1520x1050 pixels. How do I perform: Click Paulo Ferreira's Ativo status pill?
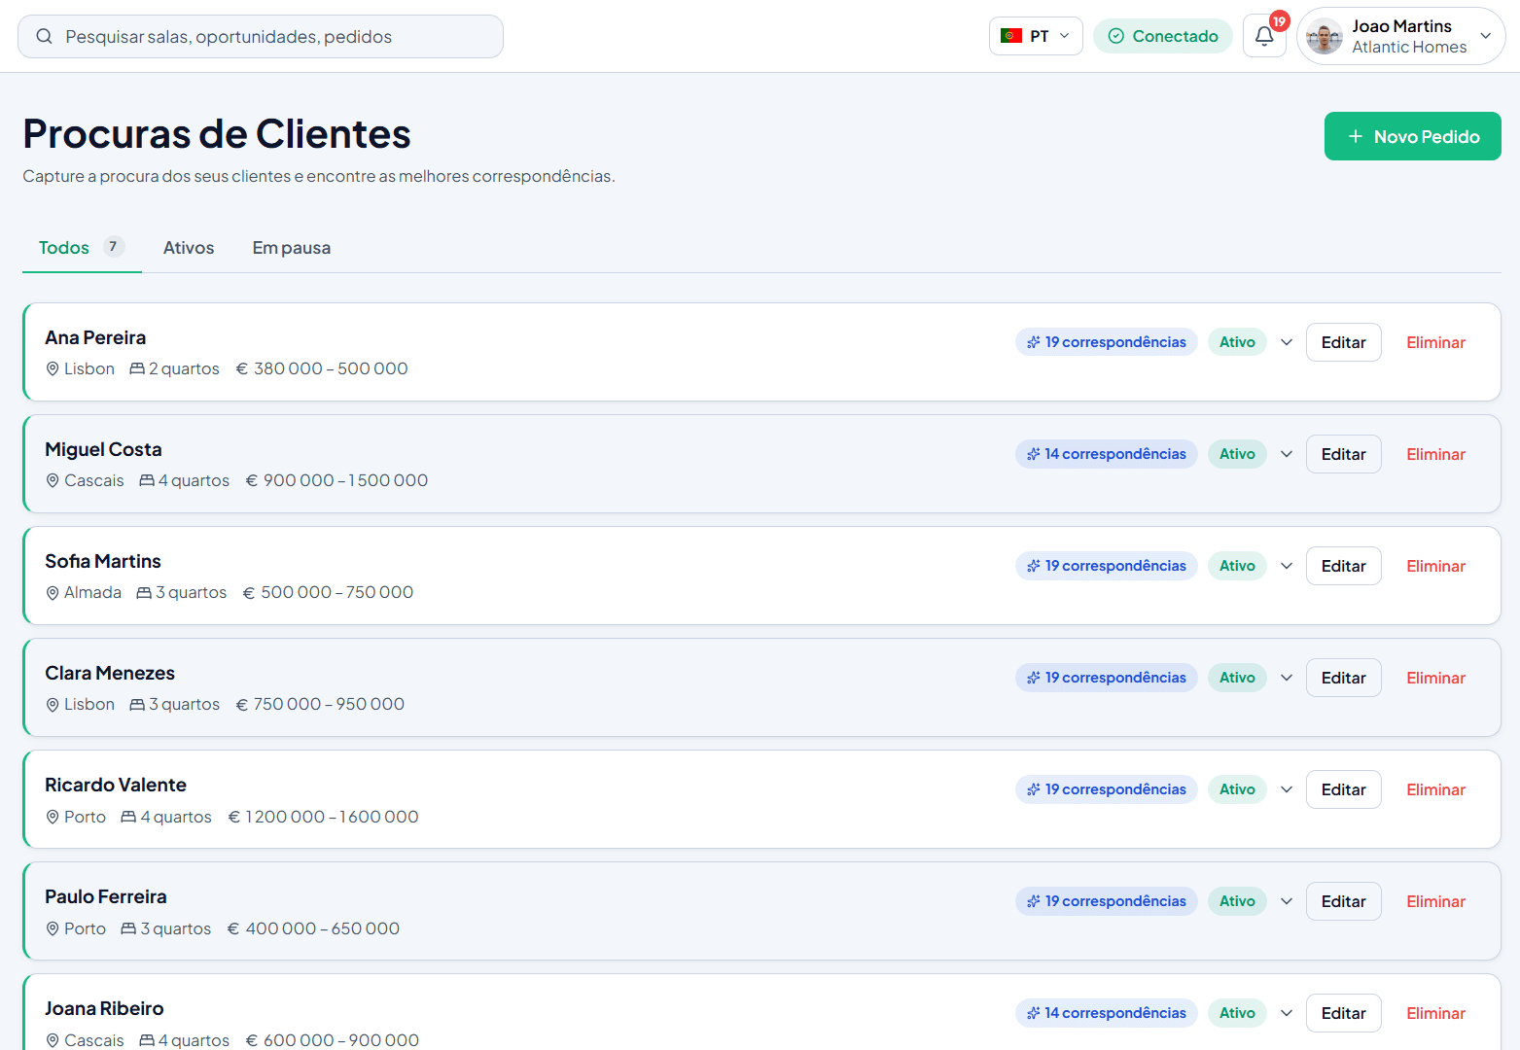click(x=1237, y=901)
